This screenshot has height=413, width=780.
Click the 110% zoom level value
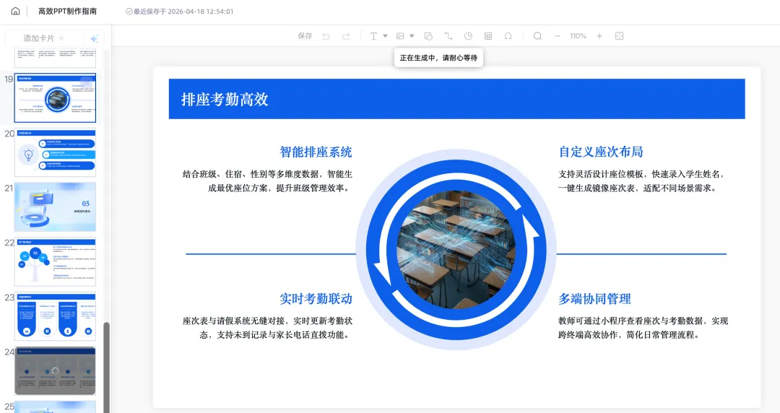click(578, 36)
